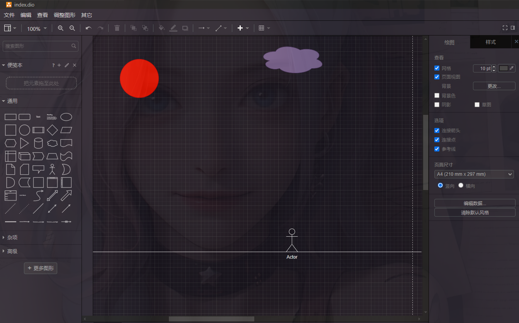Click the 更改... background button
The image size is (519, 323).
(x=494, y=86)
